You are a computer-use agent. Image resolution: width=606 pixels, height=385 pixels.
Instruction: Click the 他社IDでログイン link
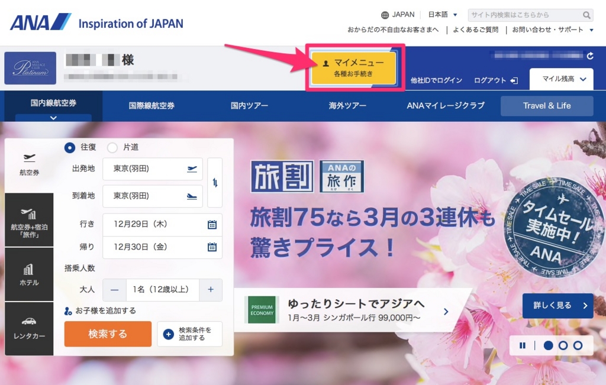(436, 80)
